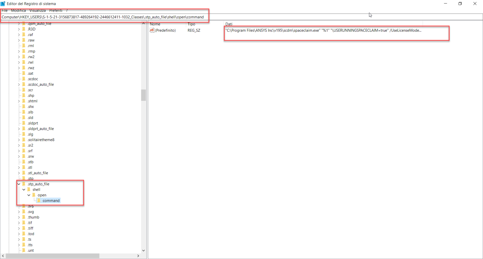483x259 pixels.
Task: Click the folder icon beside .sld
Action: [24, 118]
